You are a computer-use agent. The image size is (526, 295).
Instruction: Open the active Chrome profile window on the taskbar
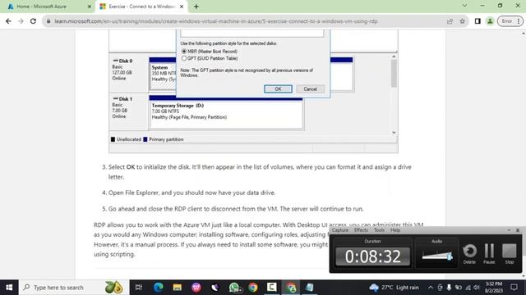(x=291, y=288)
